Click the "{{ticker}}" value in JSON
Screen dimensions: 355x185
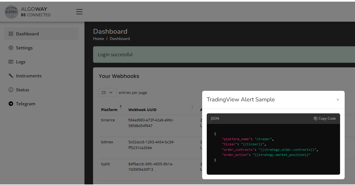pyautogui.click(x=253, y=144)
